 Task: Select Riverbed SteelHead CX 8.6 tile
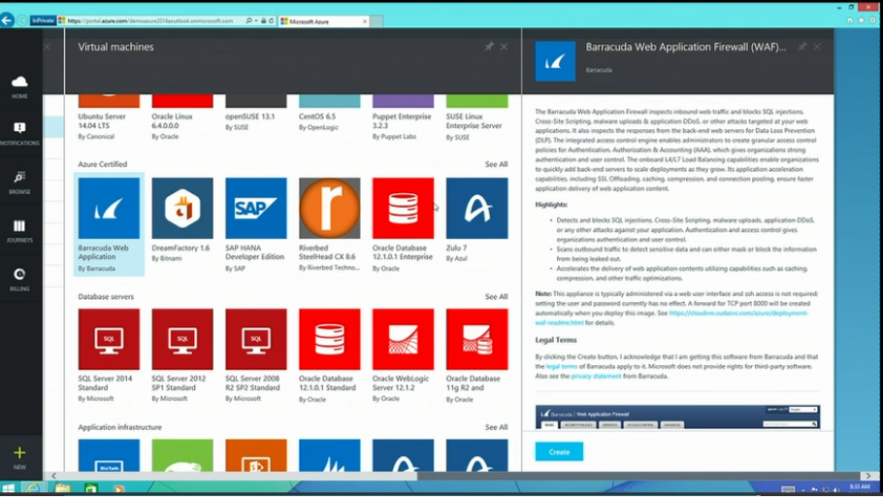pyautogui.click(x=330, y=224)
